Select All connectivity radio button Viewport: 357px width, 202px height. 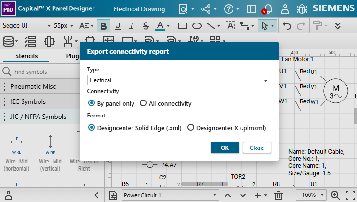143,103
